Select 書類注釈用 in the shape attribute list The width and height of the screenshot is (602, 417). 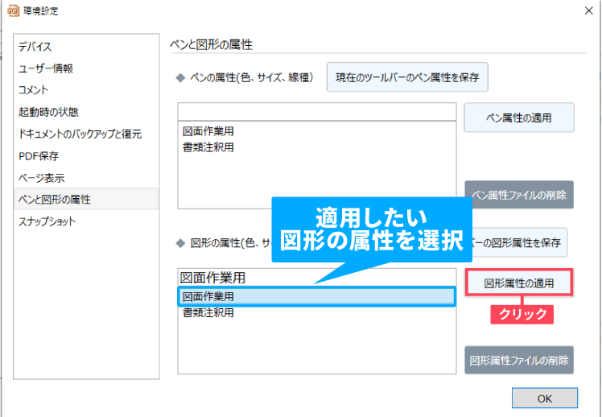pyautogui.click(x=208, y=312)
